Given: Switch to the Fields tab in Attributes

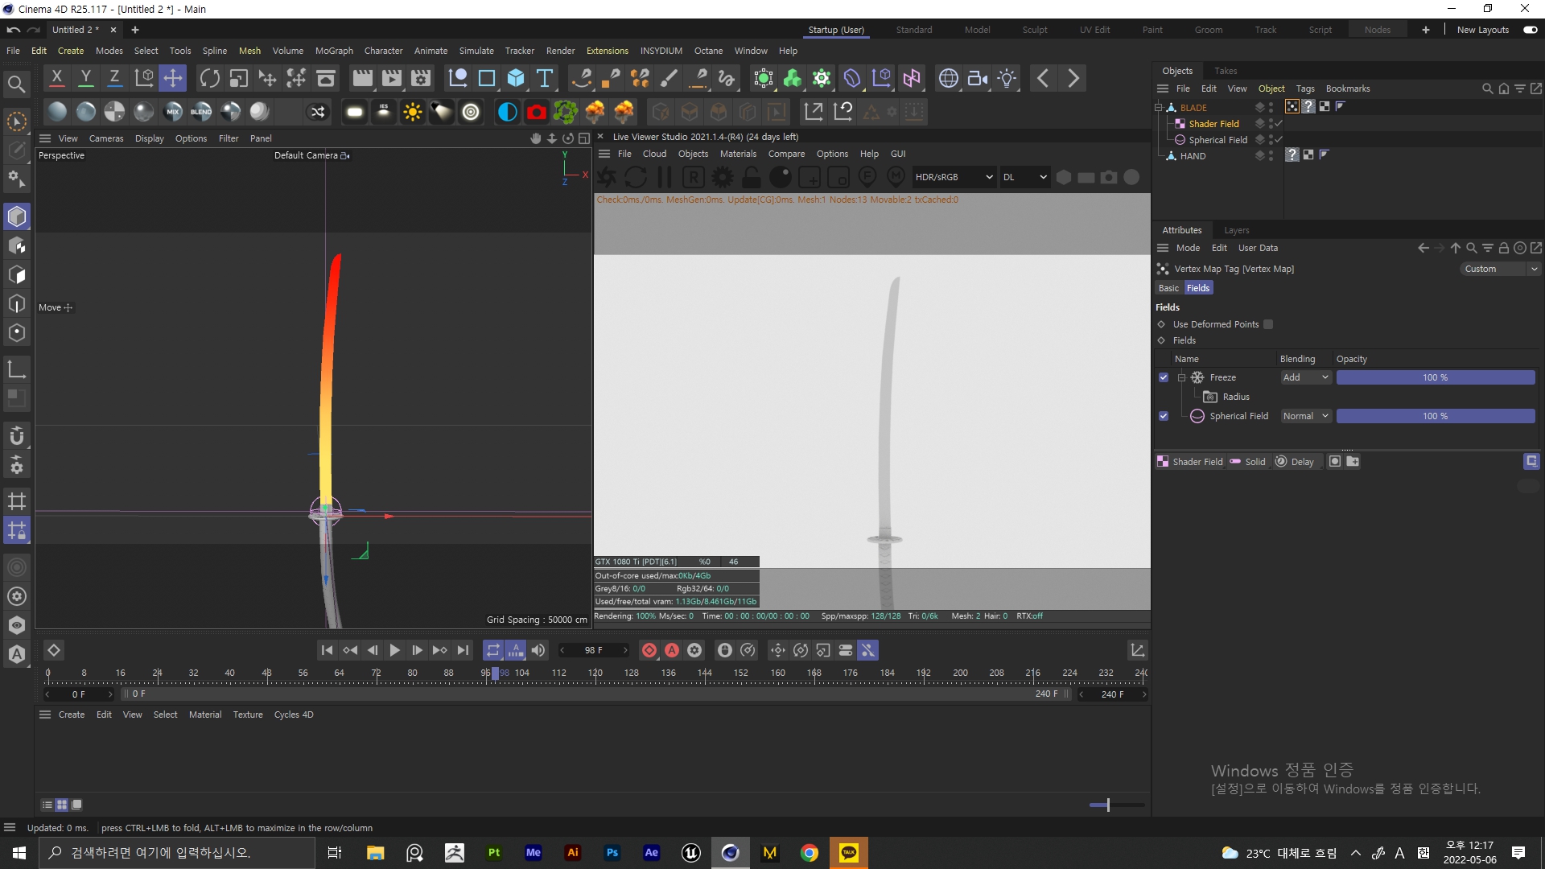Looking at the screenshot, I should click(x=1198, y=287).
